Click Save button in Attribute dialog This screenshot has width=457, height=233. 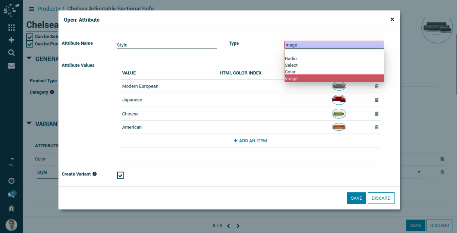pyautogui.click(x=356, y=198)
